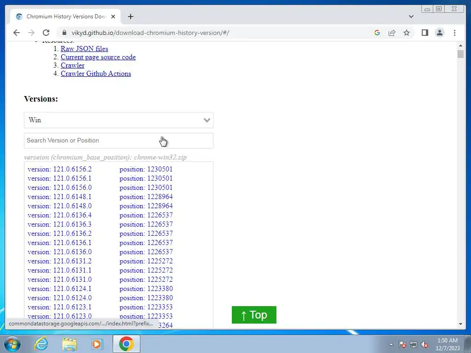The height and width of the screenshot is (353, 471).
Task: Open the Chrome side panel
Action: click(x=425, y=33)
